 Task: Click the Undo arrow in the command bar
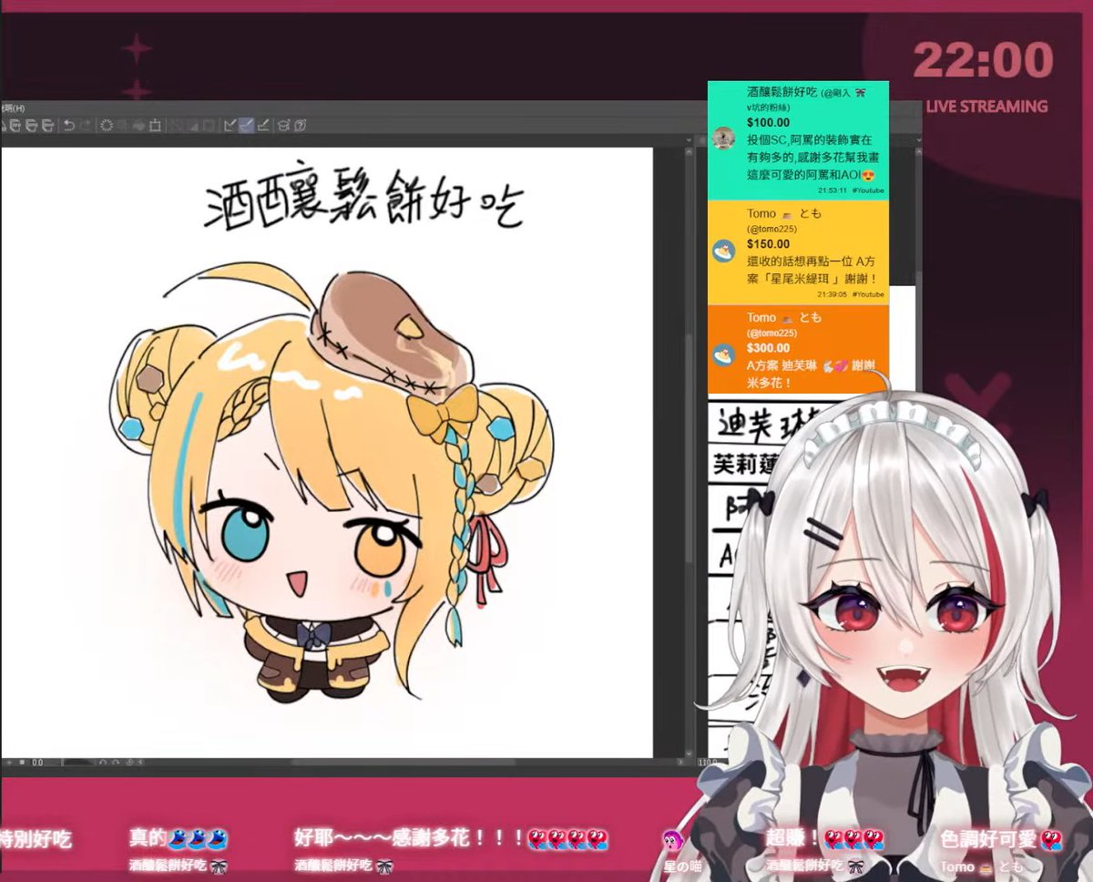pyautogui.click(x=68, y=125)
